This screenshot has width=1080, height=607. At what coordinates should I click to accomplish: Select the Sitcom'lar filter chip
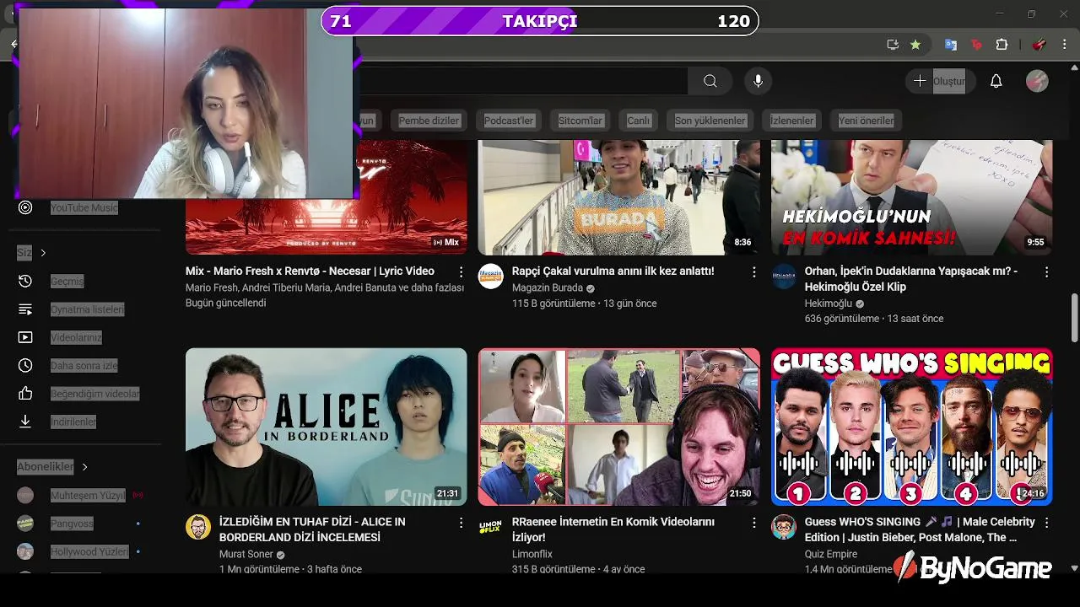coord(580,121)
